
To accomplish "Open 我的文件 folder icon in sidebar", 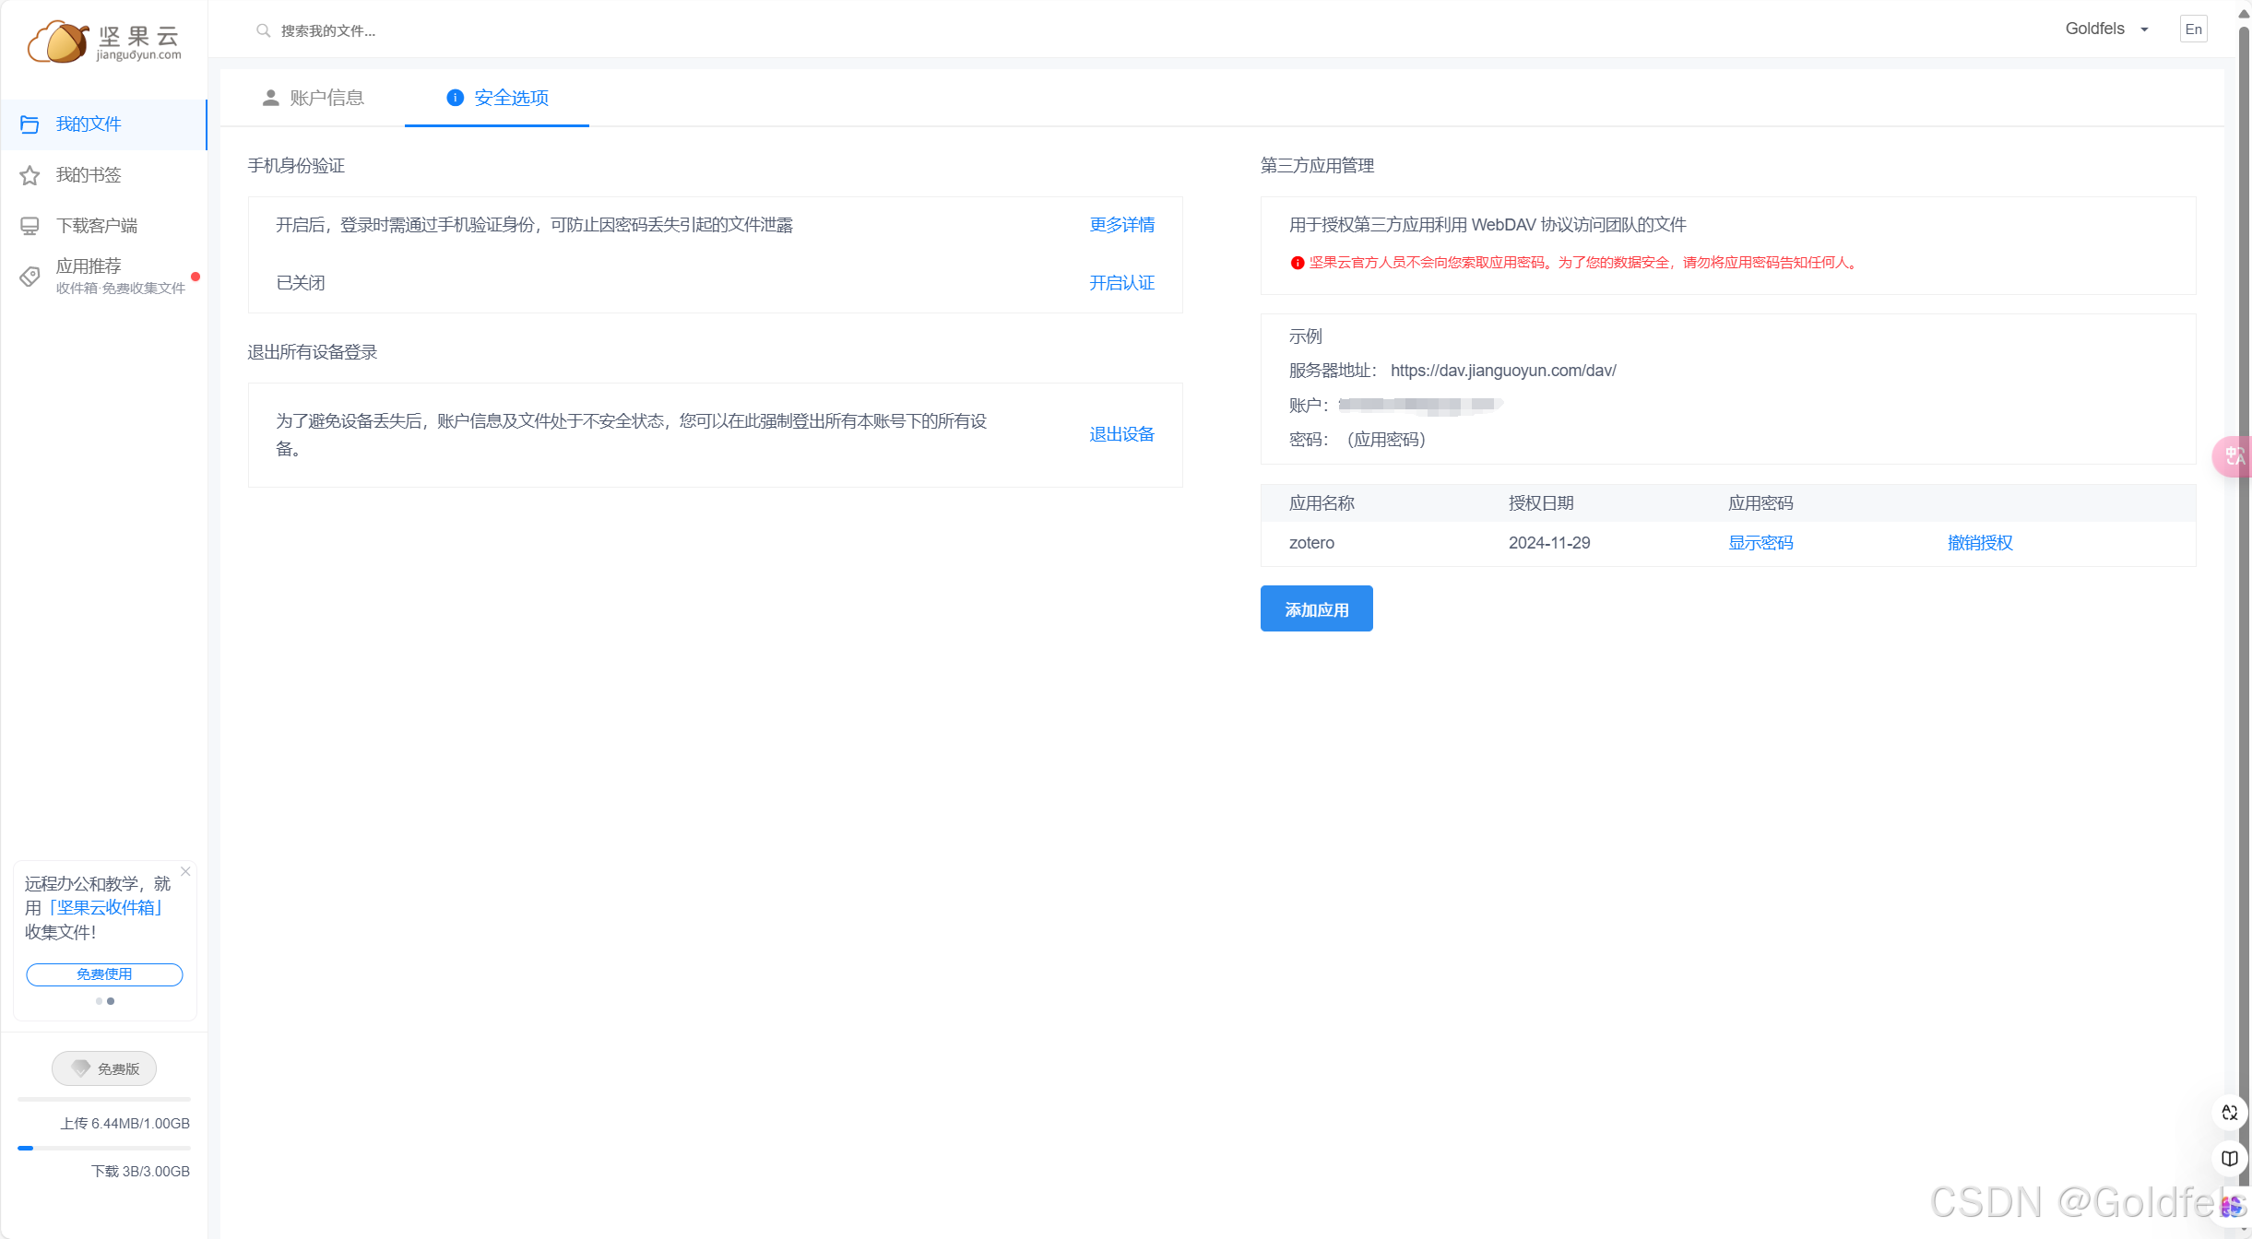I will pyautogui.click(x=30, y=124).
